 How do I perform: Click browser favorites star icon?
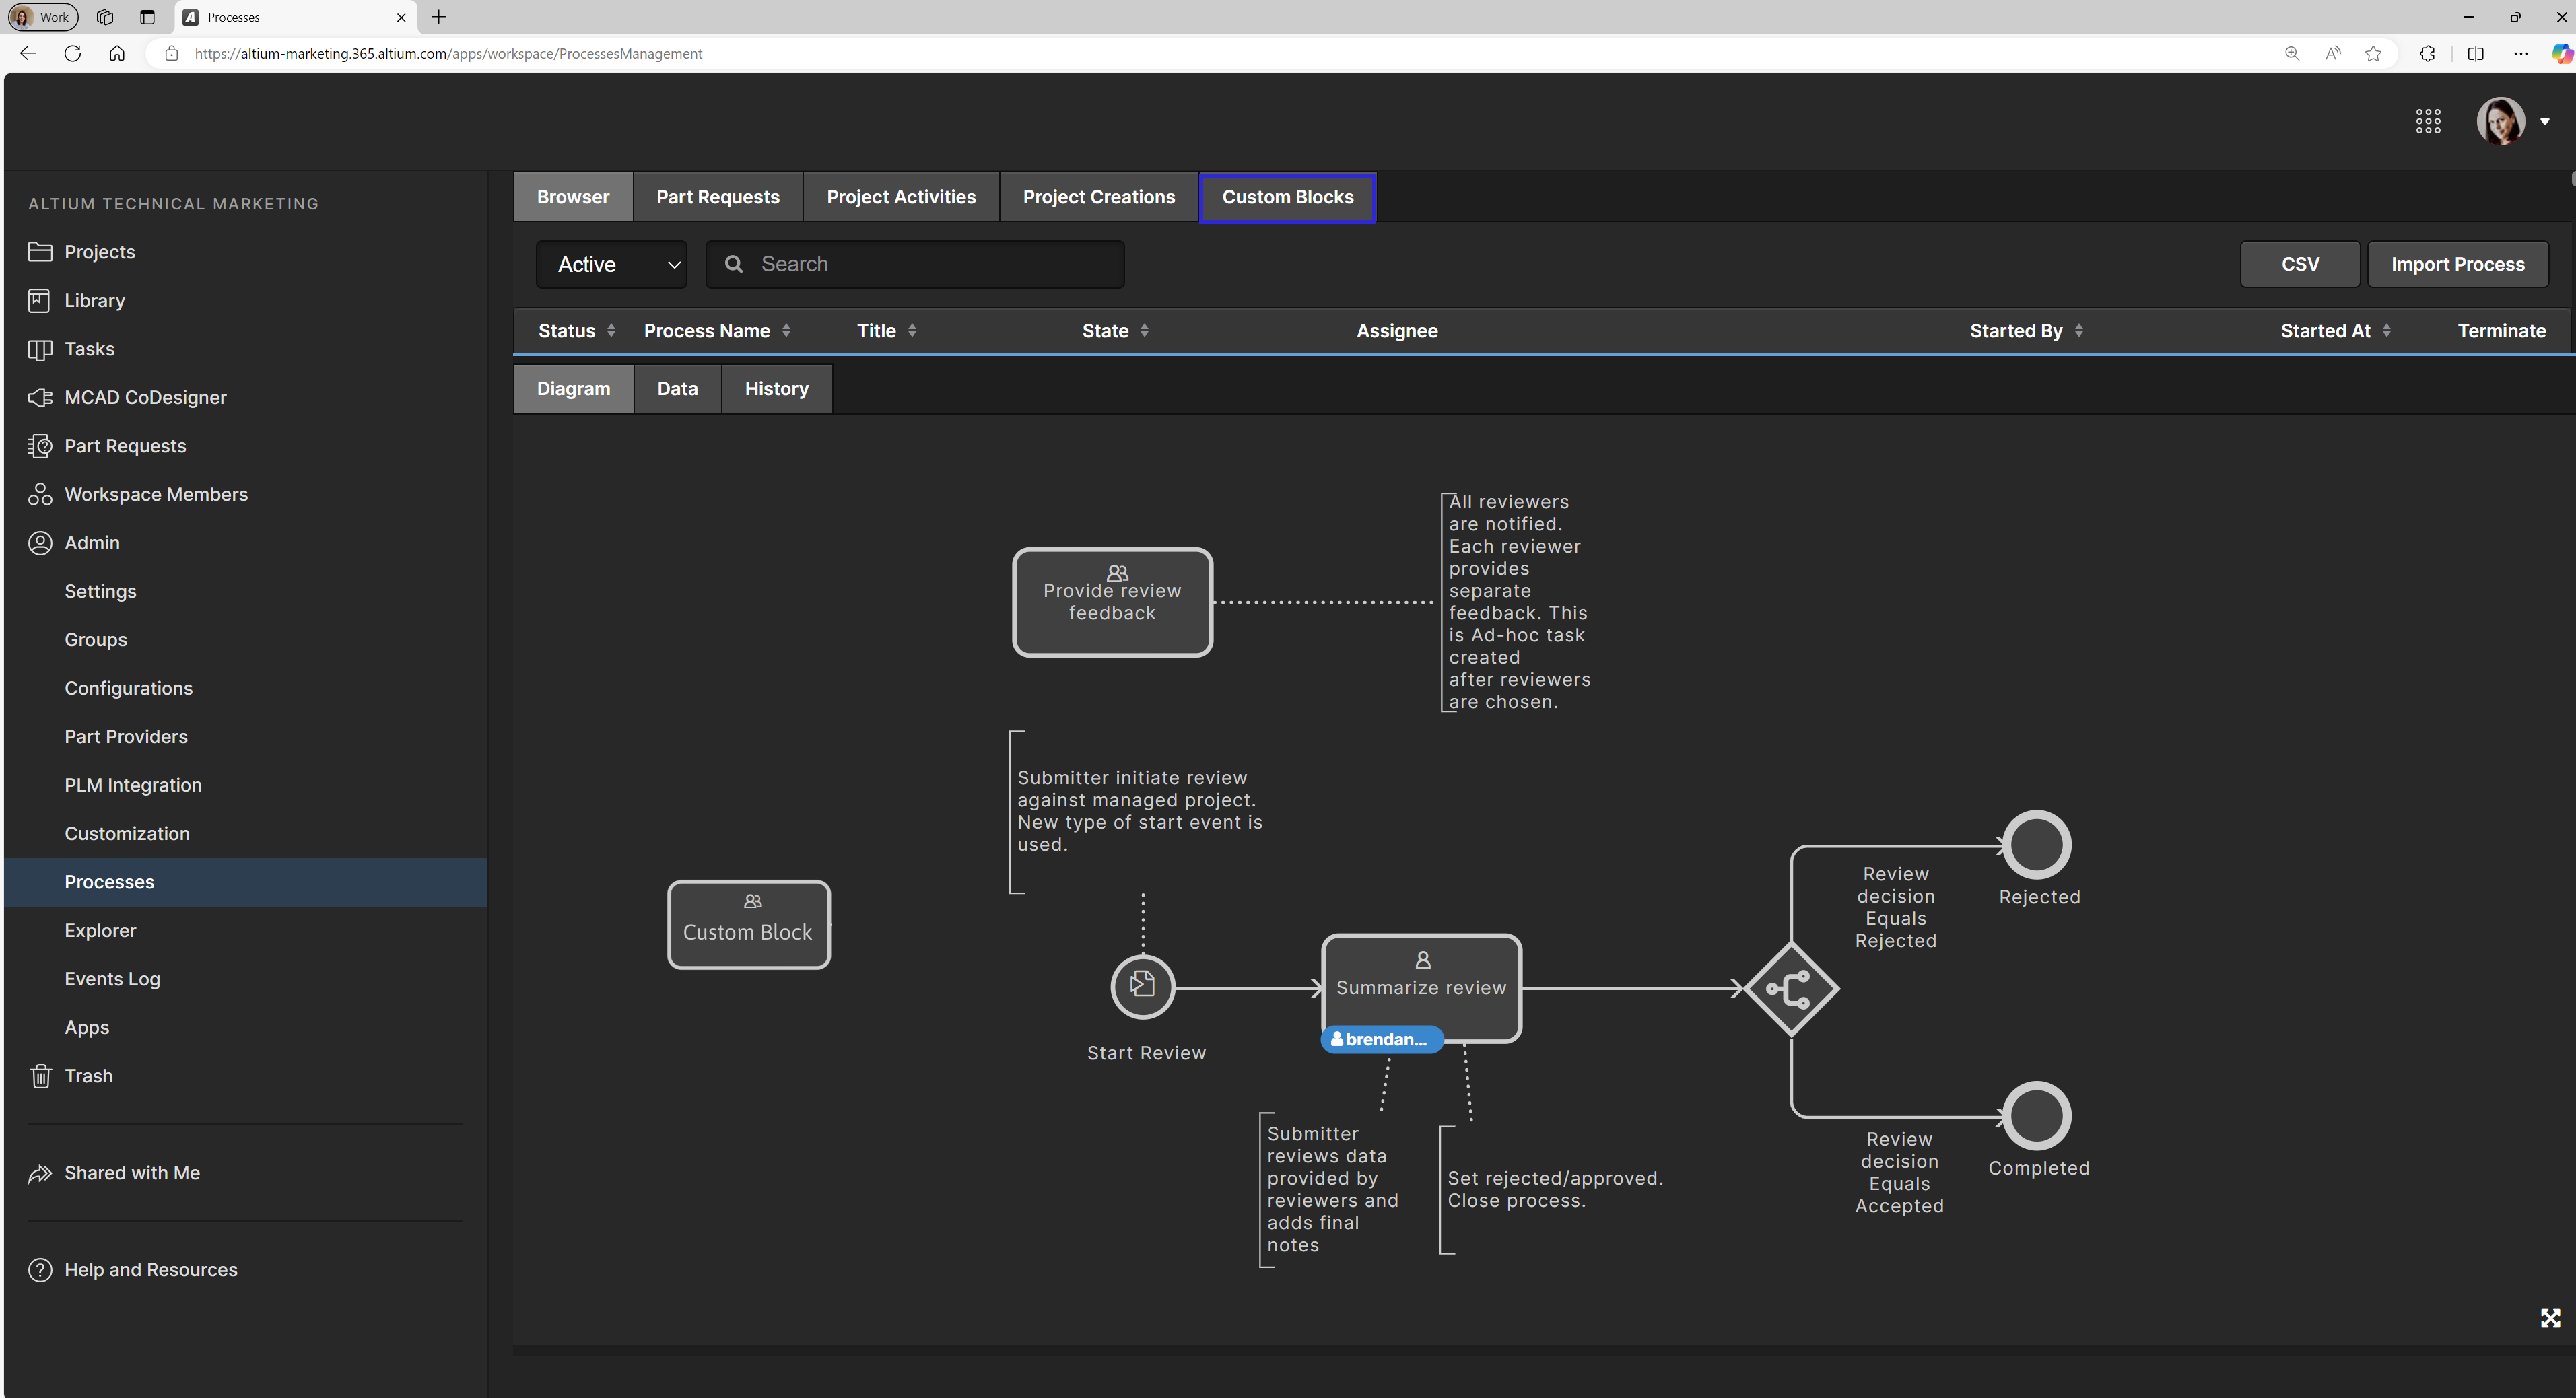(x=2373, y=54)
